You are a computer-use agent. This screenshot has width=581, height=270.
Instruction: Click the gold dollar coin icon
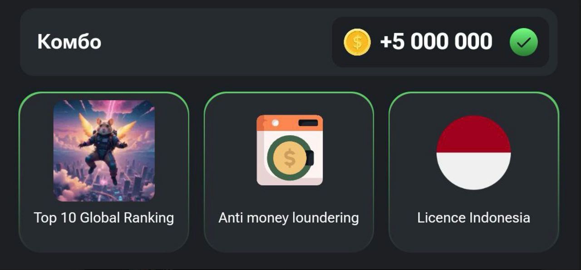point(357,42)
